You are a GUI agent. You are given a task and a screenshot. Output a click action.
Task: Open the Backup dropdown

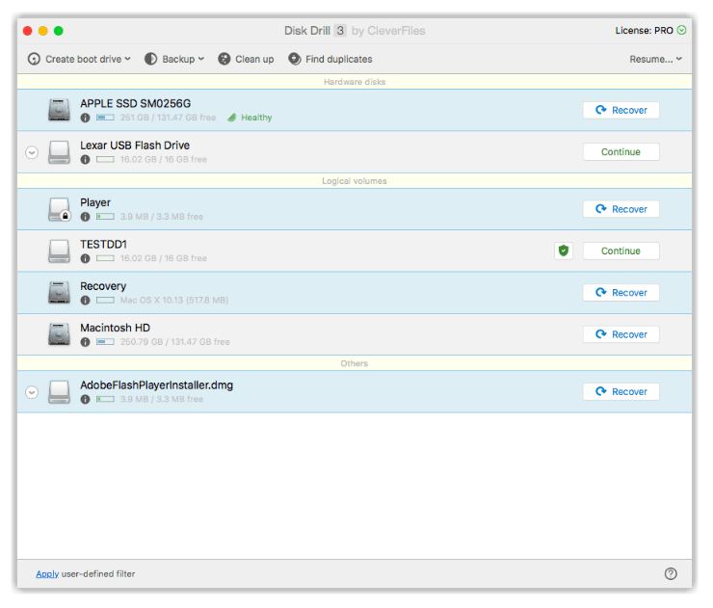point(174,59)
